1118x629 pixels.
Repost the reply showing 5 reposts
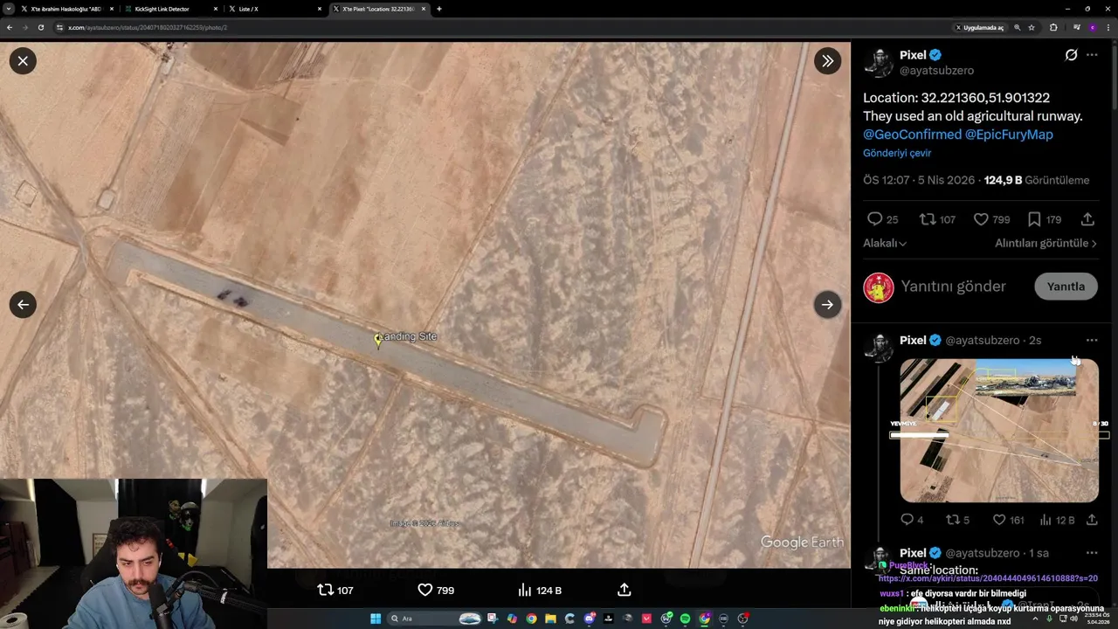tap(953, 520)
